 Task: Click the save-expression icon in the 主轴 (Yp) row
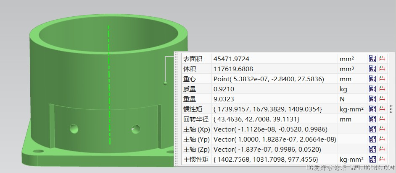click(372, 139)
